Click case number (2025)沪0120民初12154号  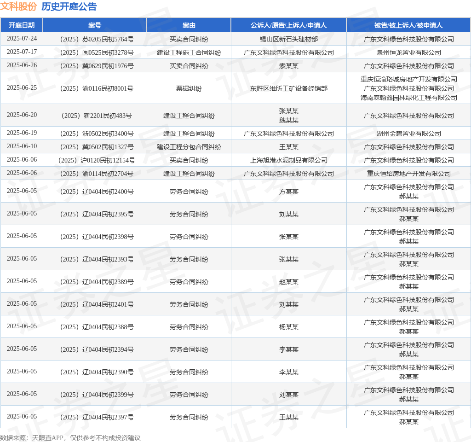coord(97,160)
